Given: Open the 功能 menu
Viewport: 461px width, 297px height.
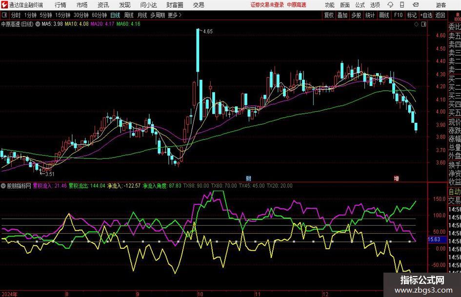Looking at the screenshot, I should 330,5.
